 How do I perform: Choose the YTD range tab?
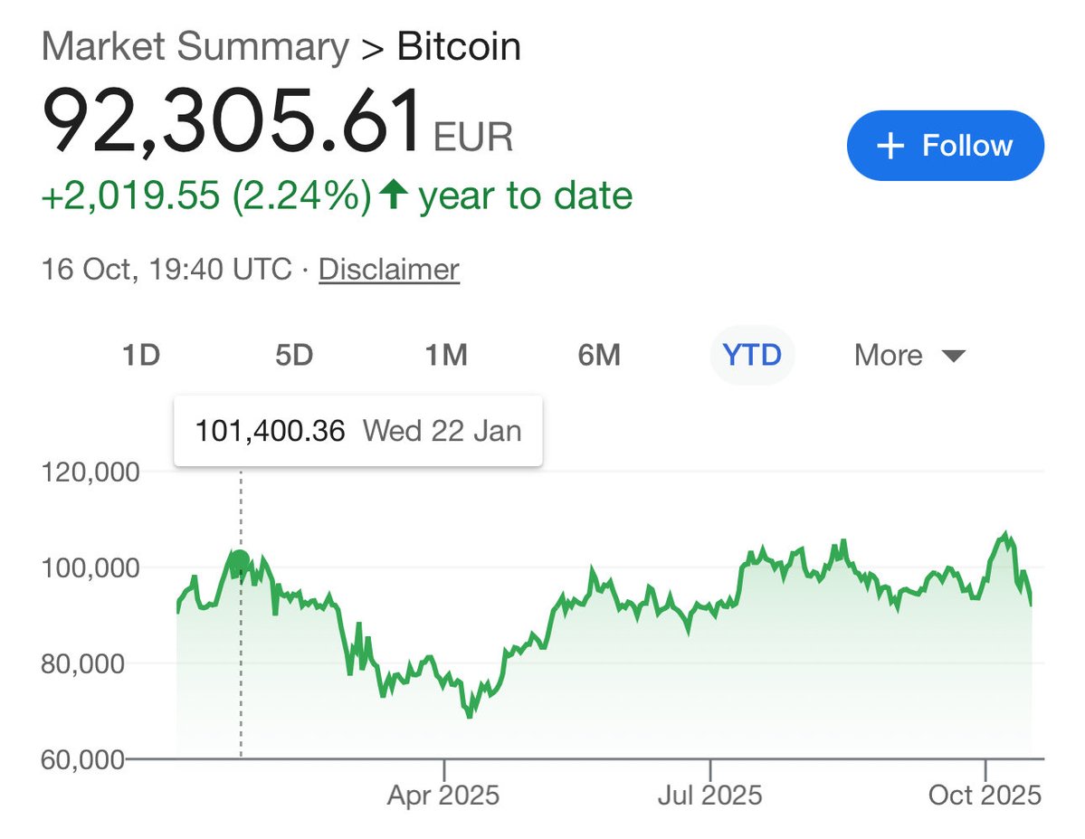pyautogui.click(x=752, y=355)
